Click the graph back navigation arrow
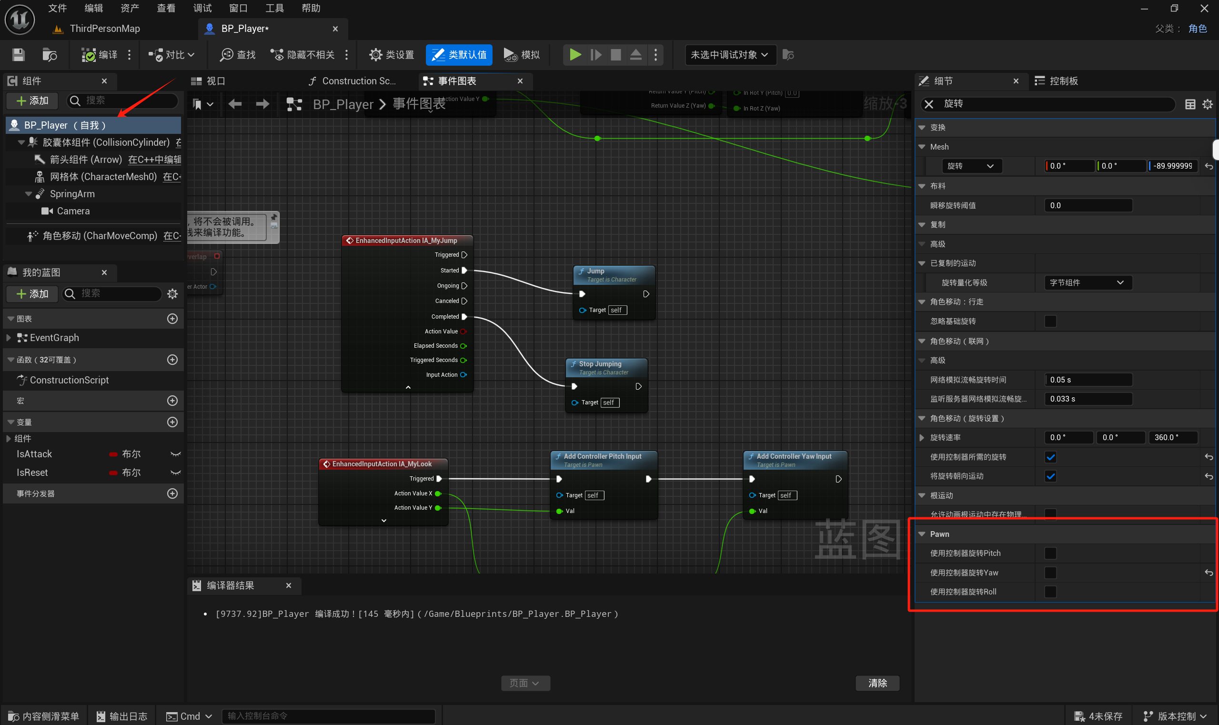 [x=235, y=104]
